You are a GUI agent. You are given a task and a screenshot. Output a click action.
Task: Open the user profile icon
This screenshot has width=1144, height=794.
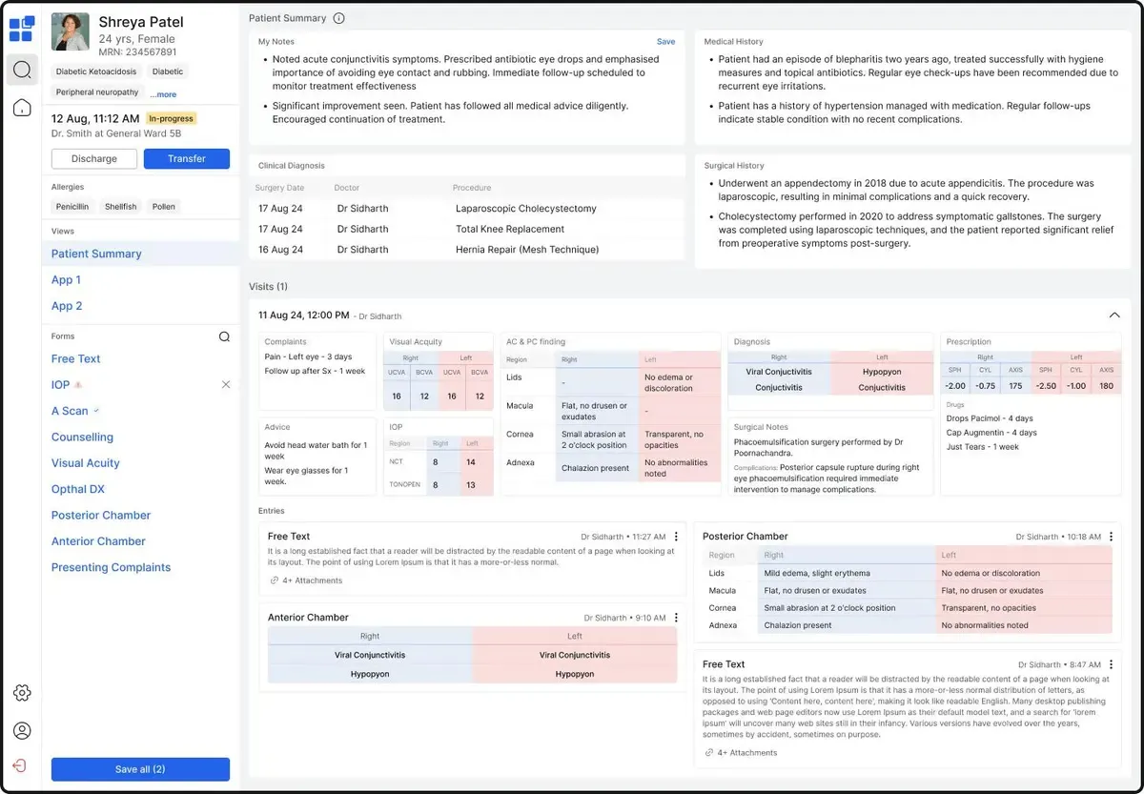pos(22,731)
